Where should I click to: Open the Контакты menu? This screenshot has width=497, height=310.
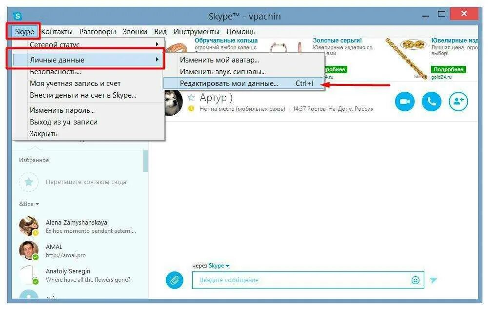point(57,32)
